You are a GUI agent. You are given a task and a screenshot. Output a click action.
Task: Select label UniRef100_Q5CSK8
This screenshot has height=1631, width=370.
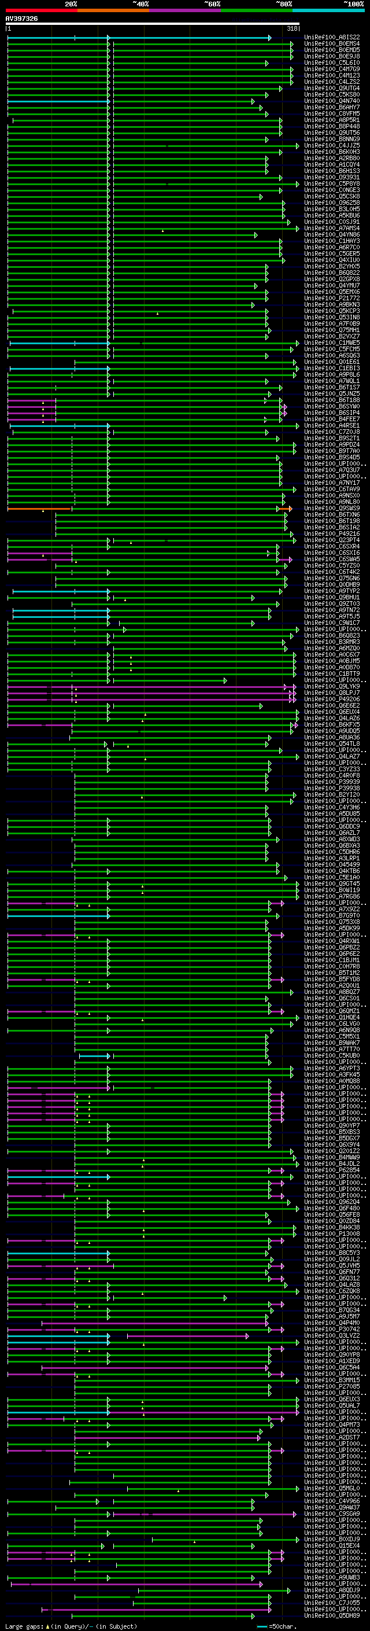click(x=332, y=196)
